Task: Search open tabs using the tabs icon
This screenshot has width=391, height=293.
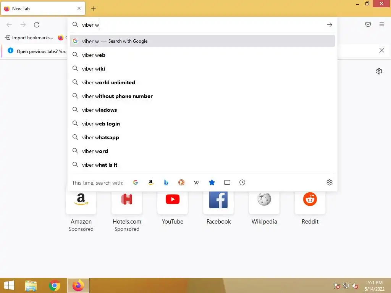Action: point(227,182)
